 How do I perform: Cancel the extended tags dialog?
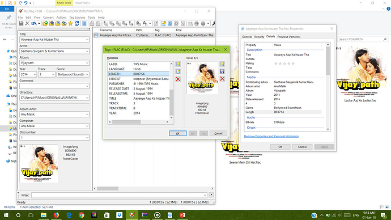pos(218,133)
